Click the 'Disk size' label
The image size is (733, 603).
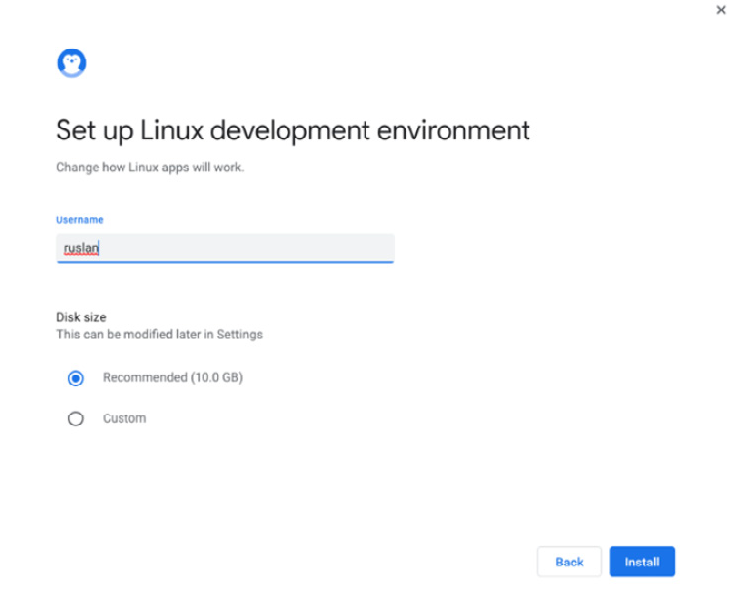81,317
